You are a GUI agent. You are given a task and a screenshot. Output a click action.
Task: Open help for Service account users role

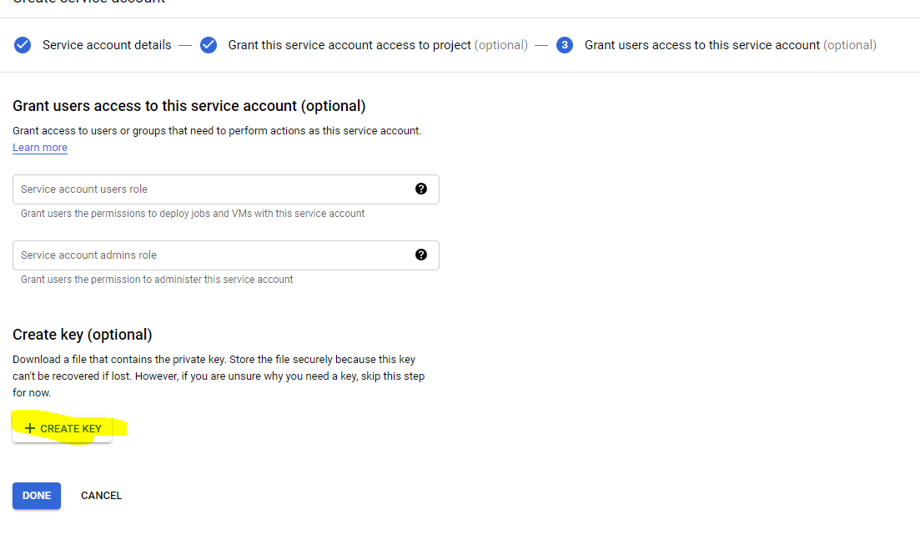click(x=421, y=189)
